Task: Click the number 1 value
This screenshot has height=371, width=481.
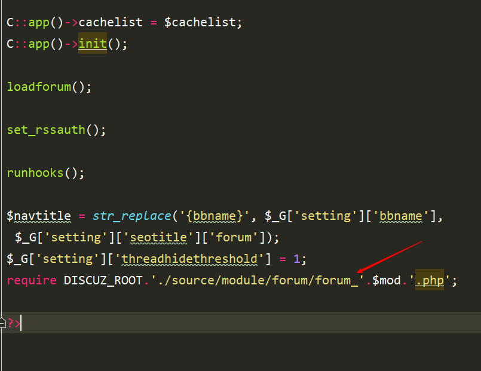Action: click(x=296, y=259)
